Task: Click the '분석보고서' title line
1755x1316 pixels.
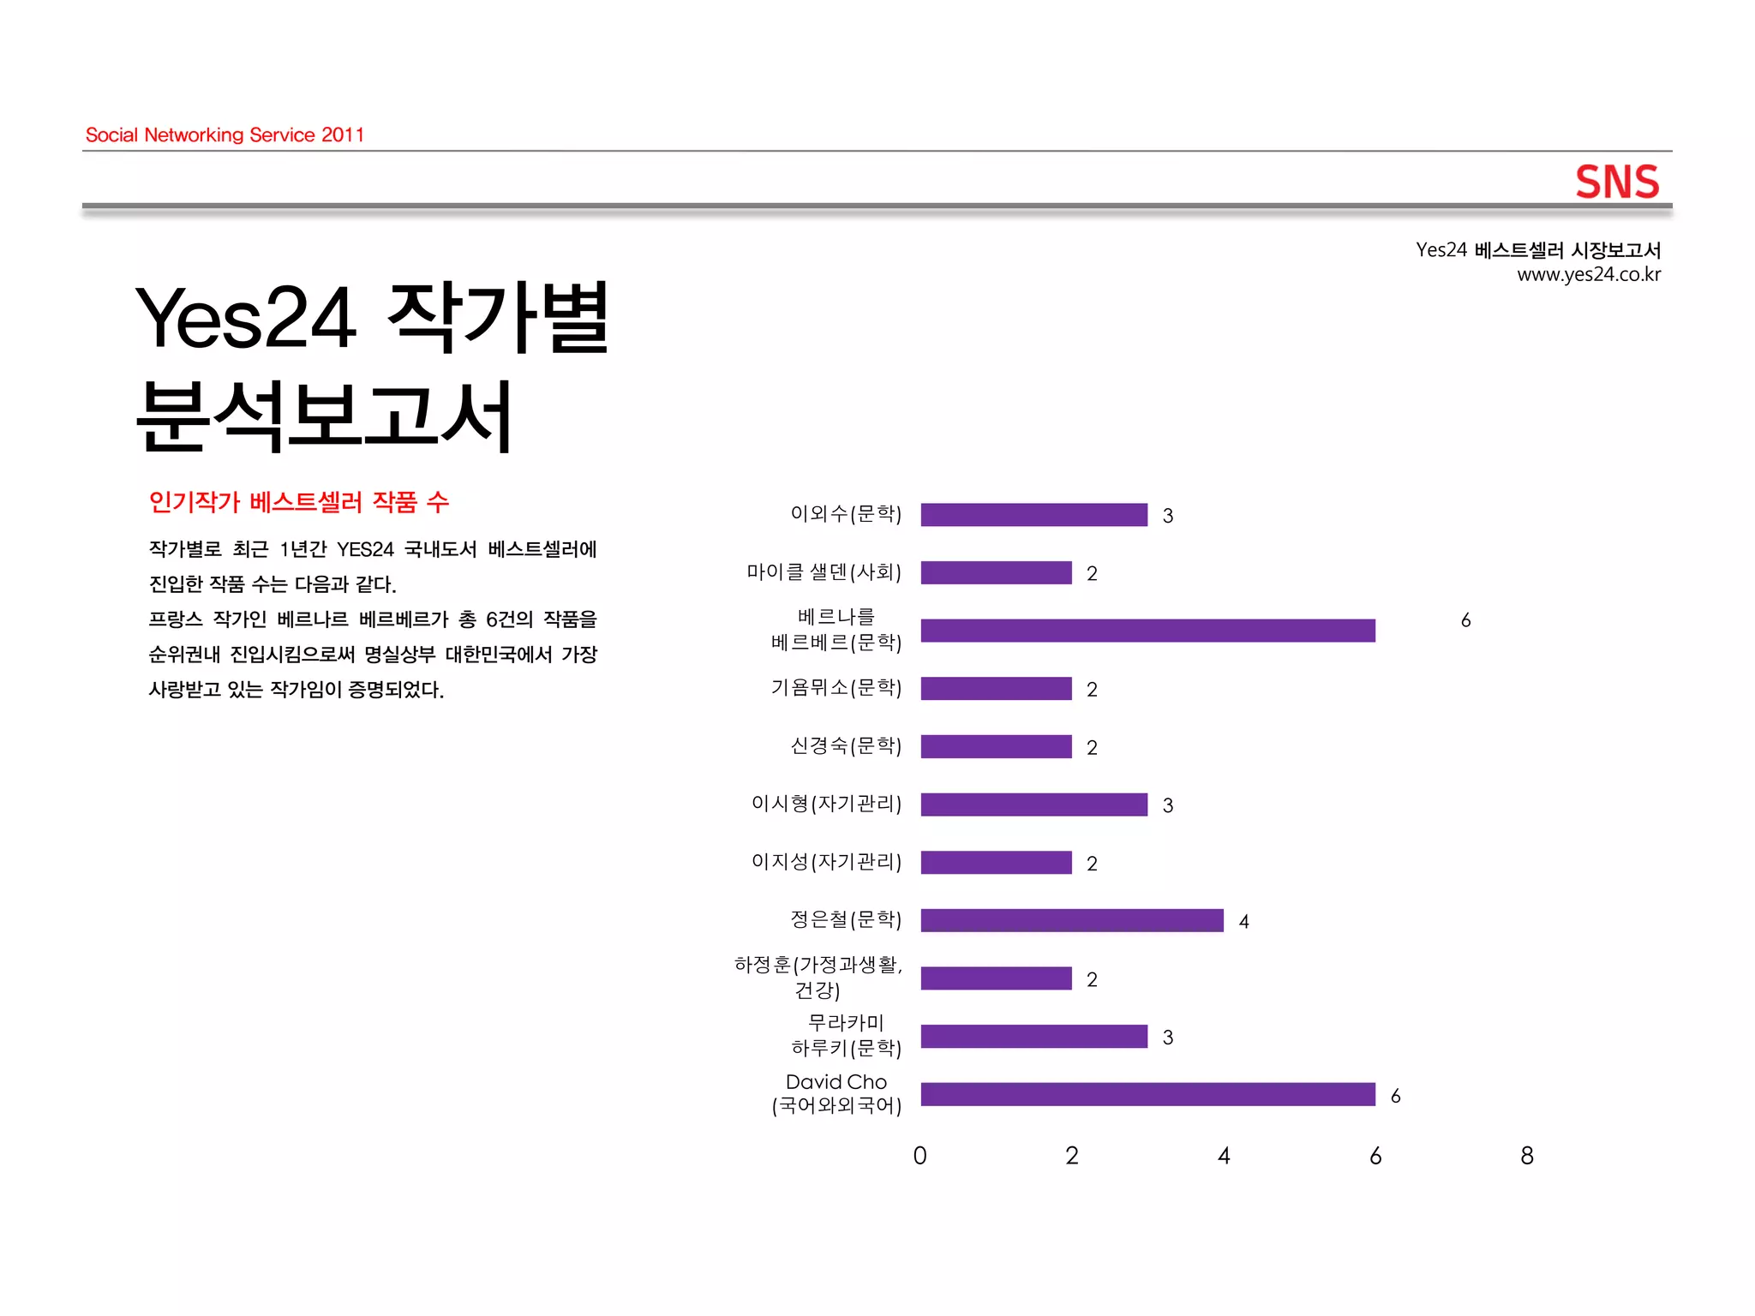Action: tap(324, 417)
